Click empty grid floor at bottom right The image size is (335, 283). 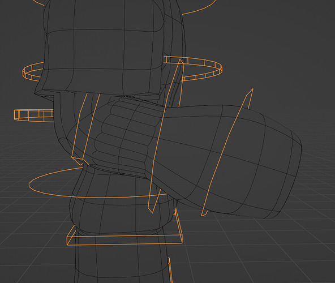[278, 256]
